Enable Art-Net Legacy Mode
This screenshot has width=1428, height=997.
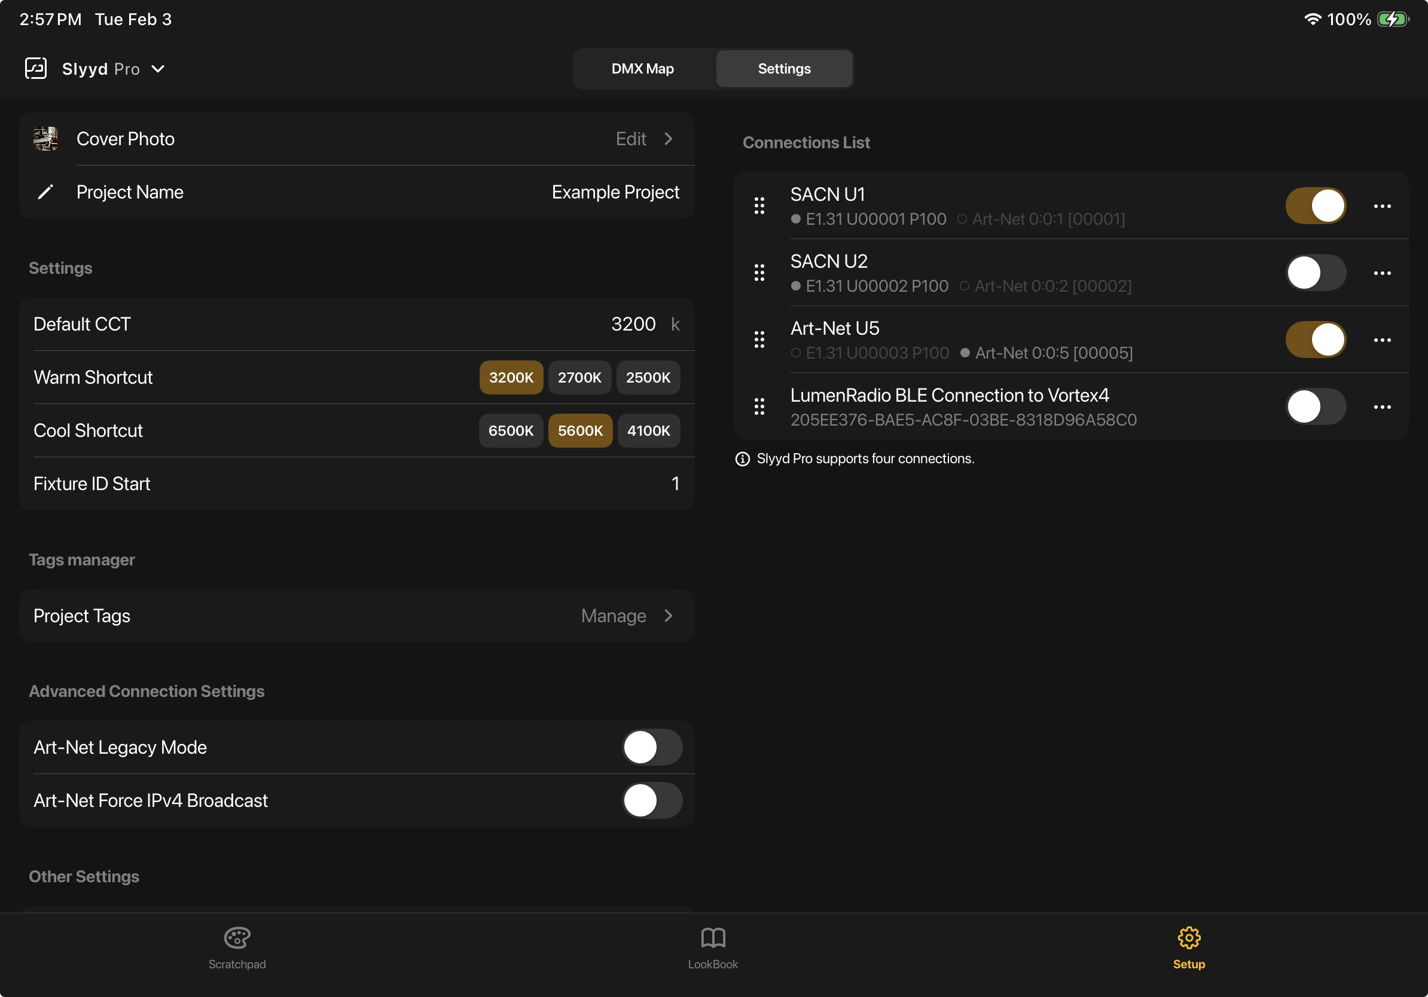pos(652,747)
